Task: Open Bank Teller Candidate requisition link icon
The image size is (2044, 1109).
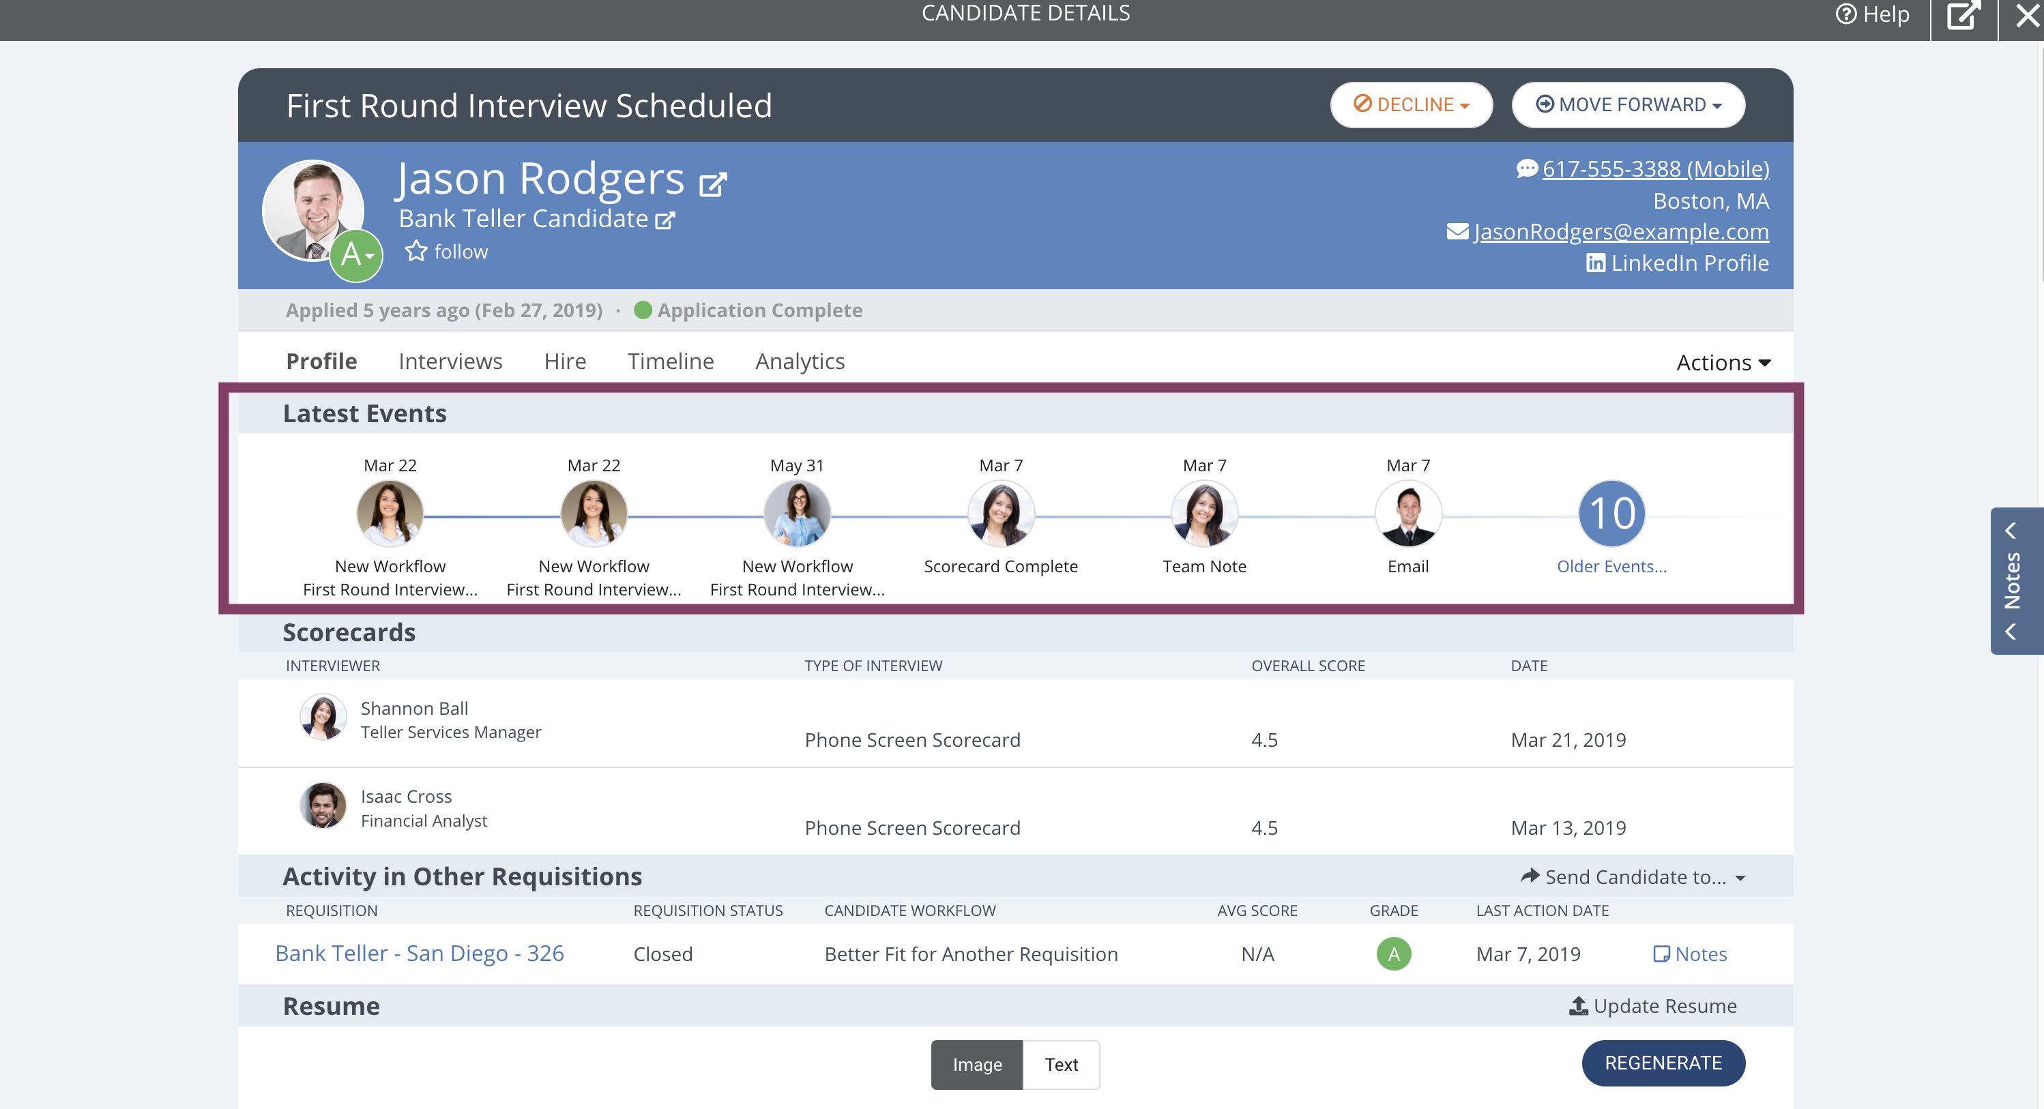Action: 665,220
